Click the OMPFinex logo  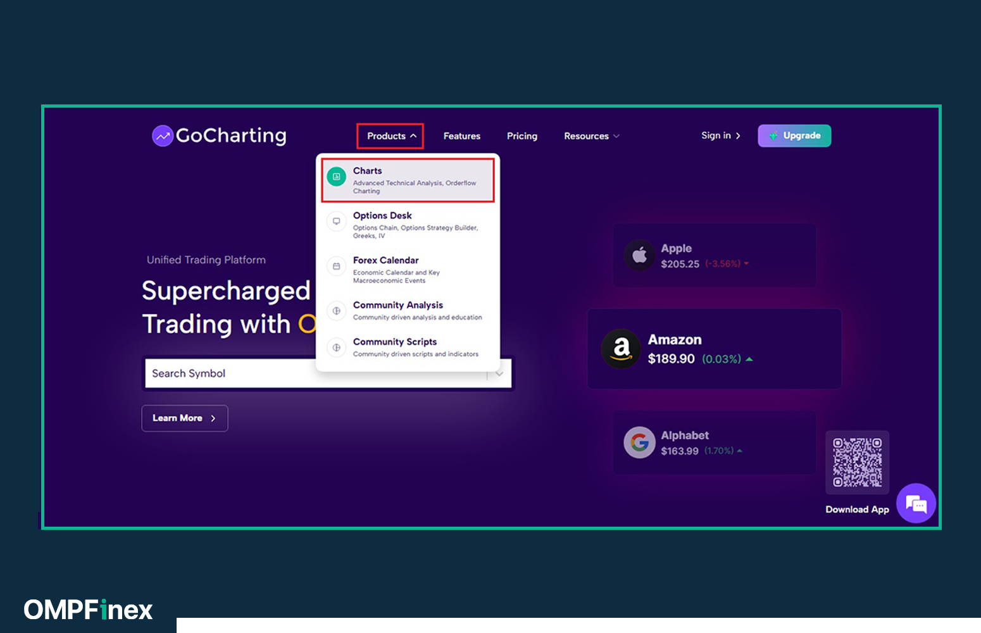tap(88, 610)
